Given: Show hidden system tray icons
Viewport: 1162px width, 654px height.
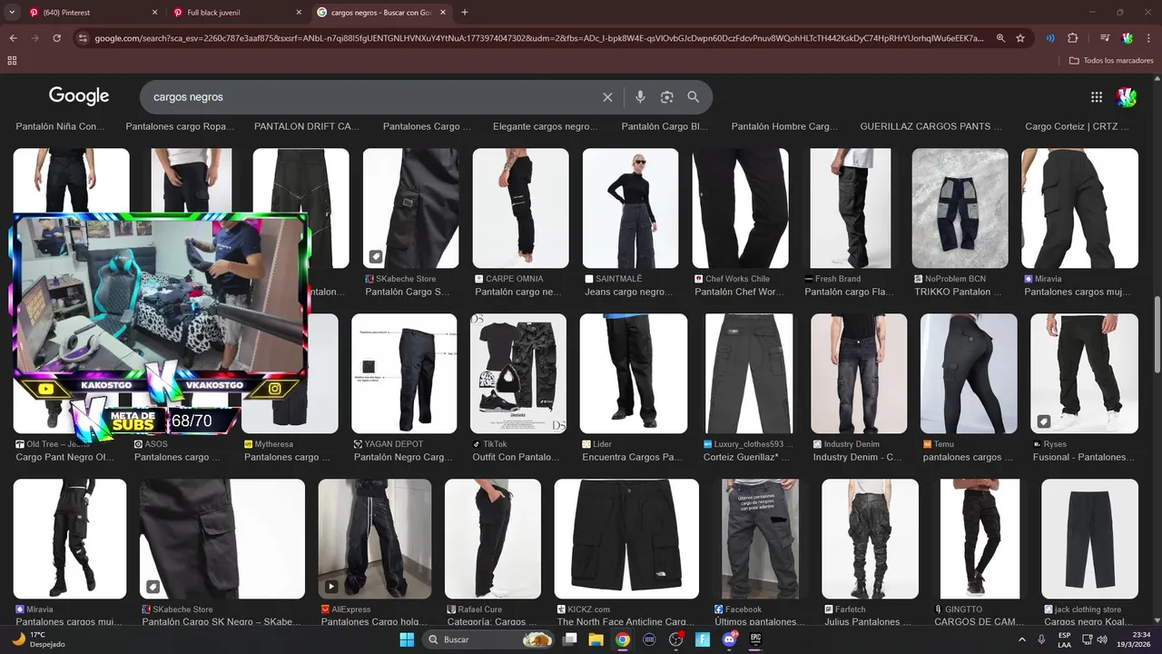Looking at the screenshot, I should [1020, 639].
